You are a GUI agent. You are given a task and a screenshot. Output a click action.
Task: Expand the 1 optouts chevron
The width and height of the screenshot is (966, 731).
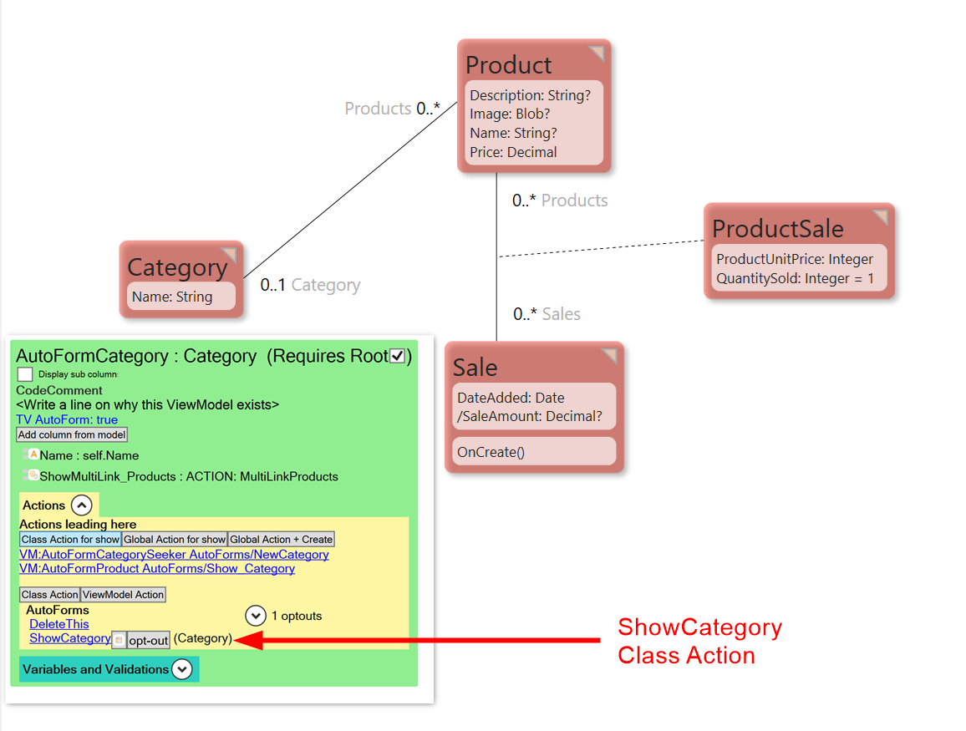(x=256, y=616)
